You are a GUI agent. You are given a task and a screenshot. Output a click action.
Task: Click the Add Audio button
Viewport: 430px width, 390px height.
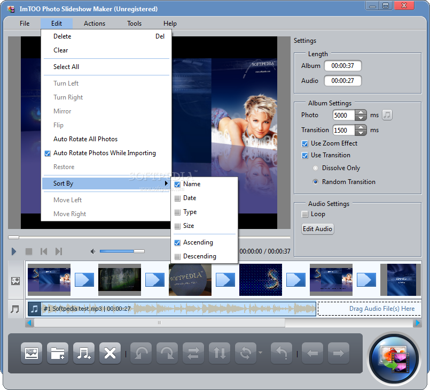(84, 353)
